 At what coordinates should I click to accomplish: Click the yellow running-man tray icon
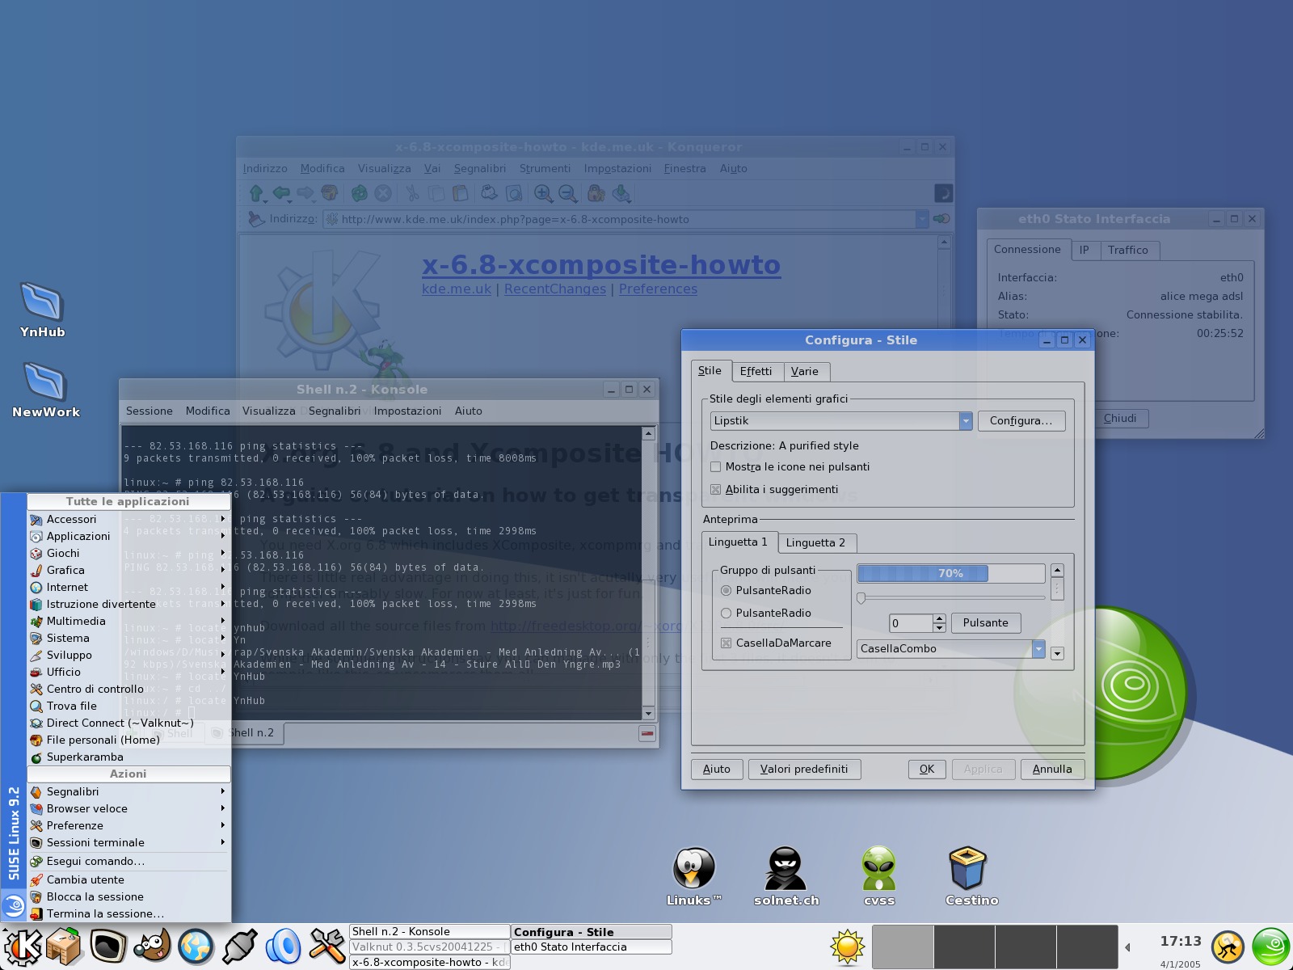[1228, 947]
